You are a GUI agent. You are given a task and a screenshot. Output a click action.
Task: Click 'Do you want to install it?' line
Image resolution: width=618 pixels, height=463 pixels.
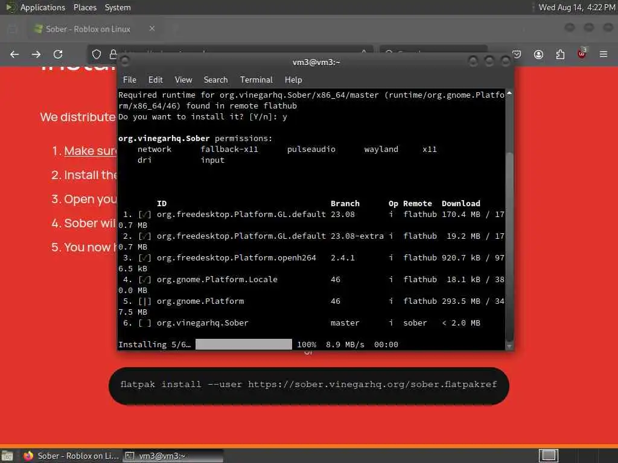tap(203, 117)
